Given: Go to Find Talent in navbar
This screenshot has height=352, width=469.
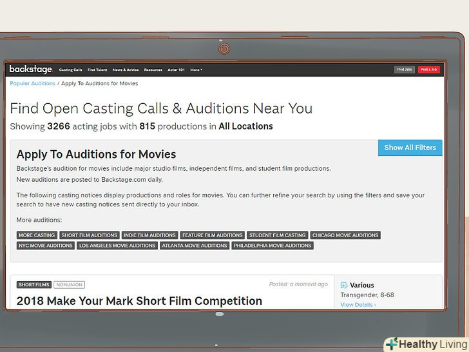Looking at the screenshot, I should tap(97, 70).
